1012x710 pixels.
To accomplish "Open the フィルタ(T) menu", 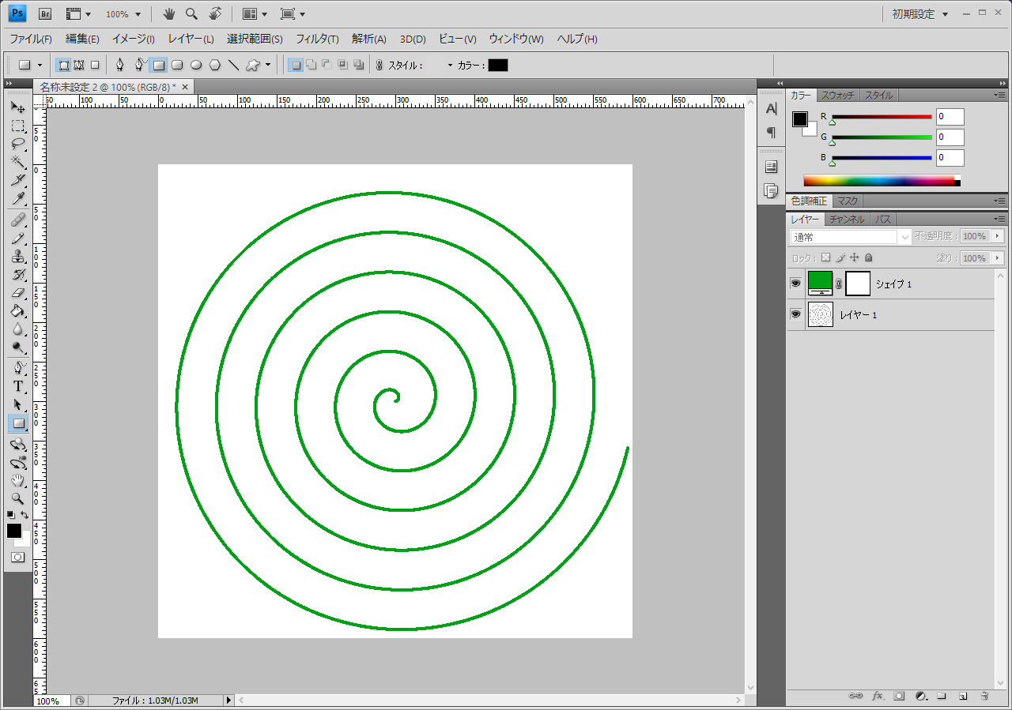I will pyautogui.click(x=317, y=39).
